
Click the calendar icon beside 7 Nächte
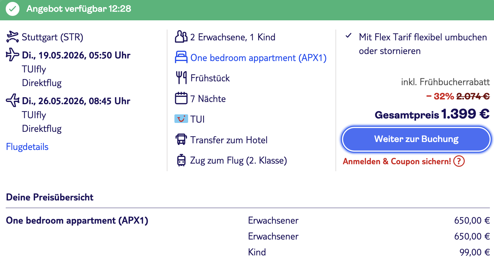tap(181, 98)
